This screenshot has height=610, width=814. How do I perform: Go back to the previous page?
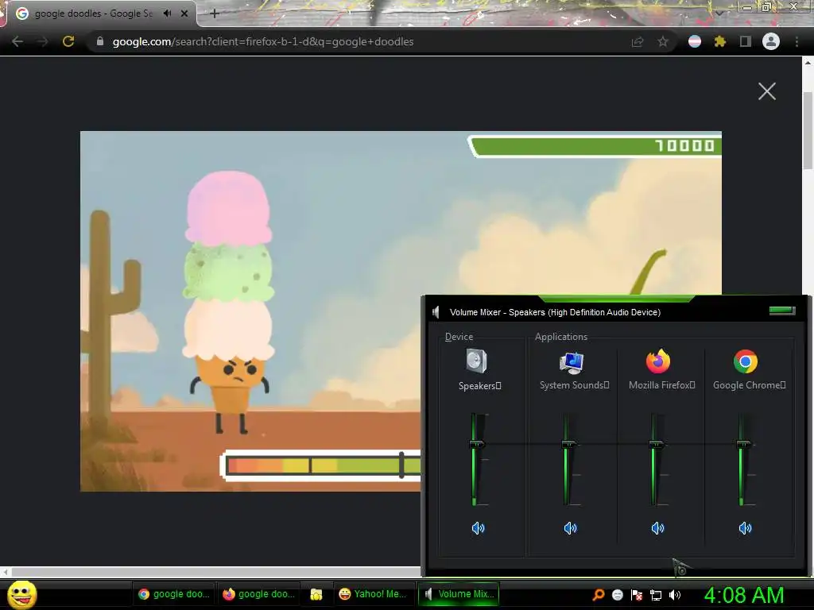pyautogui.click(x=17, y=41)
